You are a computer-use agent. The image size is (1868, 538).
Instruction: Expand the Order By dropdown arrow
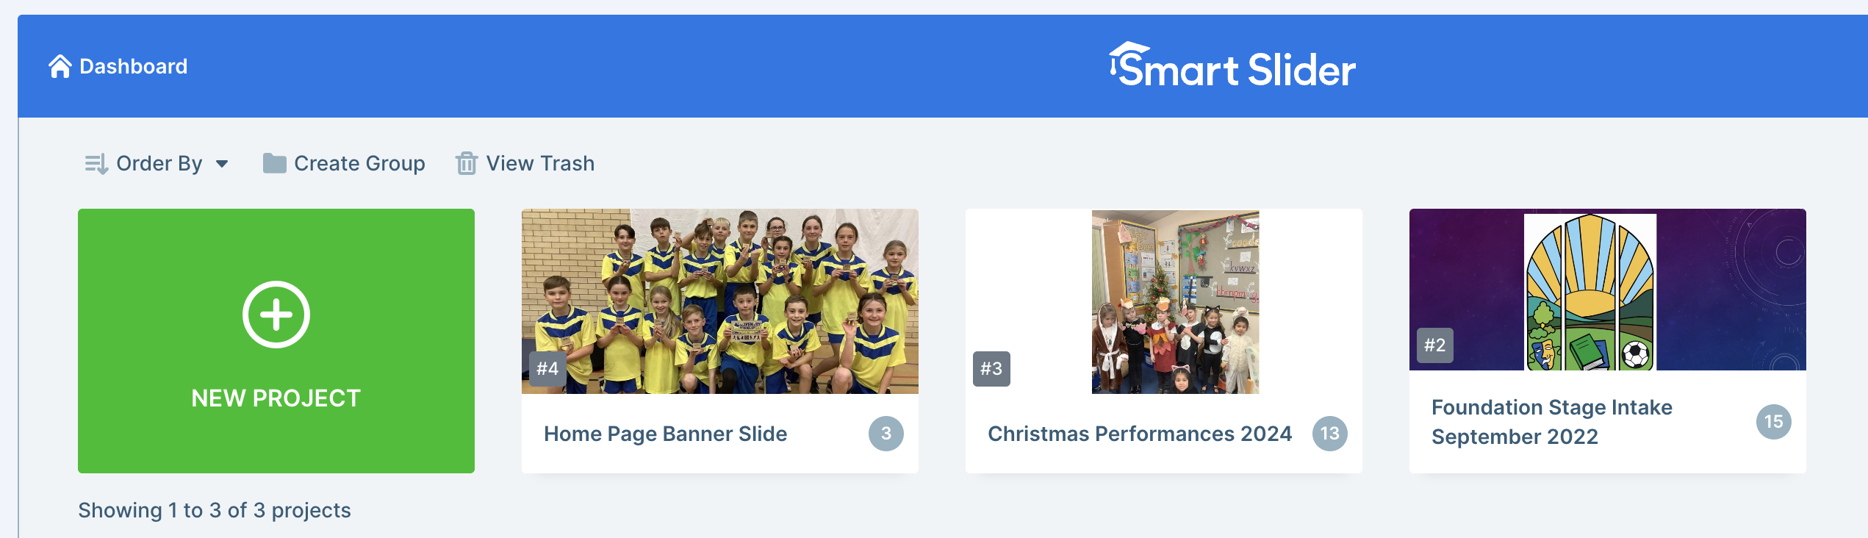tap(222, 164)
